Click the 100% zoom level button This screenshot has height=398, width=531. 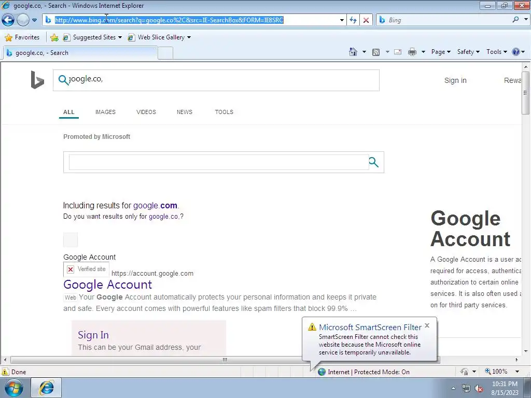tap(496, 372)
